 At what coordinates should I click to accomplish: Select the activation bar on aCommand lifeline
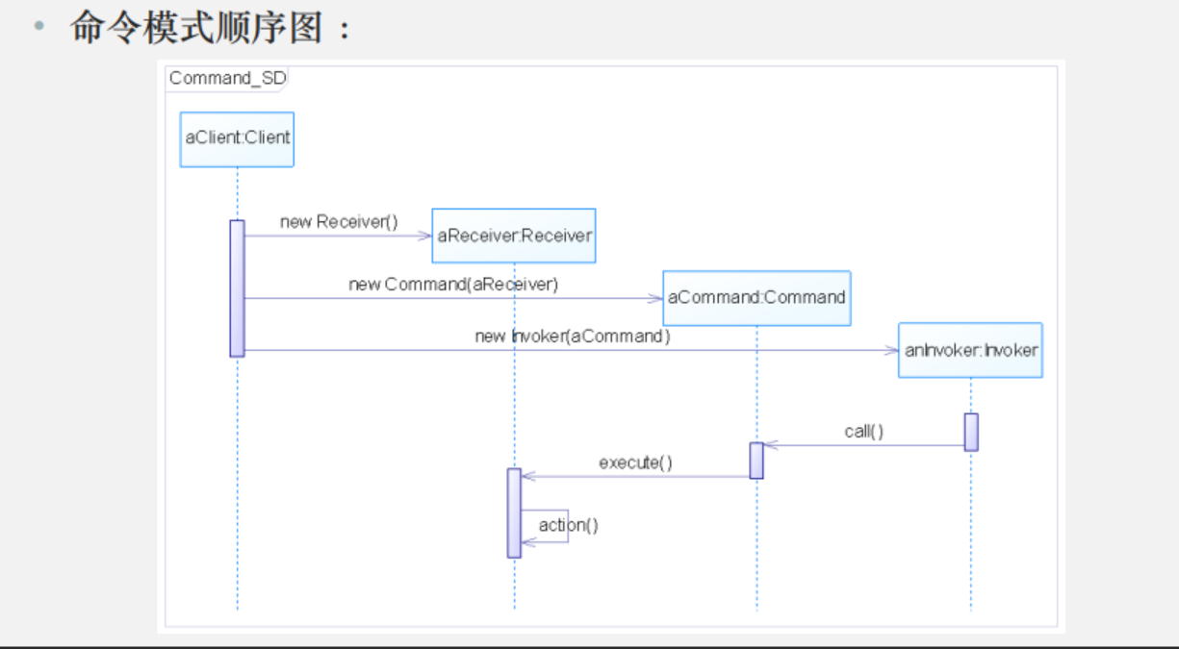756,461
